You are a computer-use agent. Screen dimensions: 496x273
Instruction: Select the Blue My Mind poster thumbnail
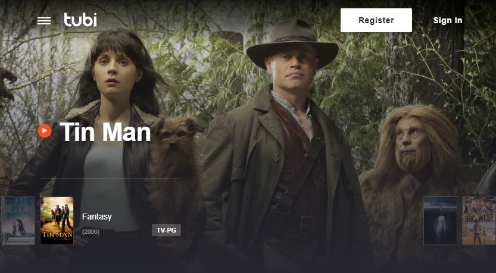(18, 221)
